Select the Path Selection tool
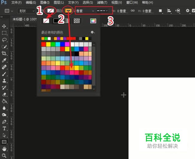 [x=4, y=135]
